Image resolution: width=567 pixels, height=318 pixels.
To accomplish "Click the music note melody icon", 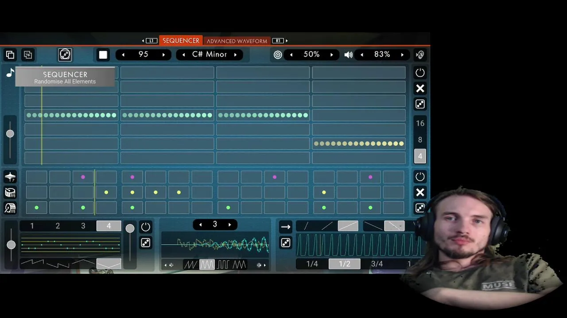I will pos(10,73).
